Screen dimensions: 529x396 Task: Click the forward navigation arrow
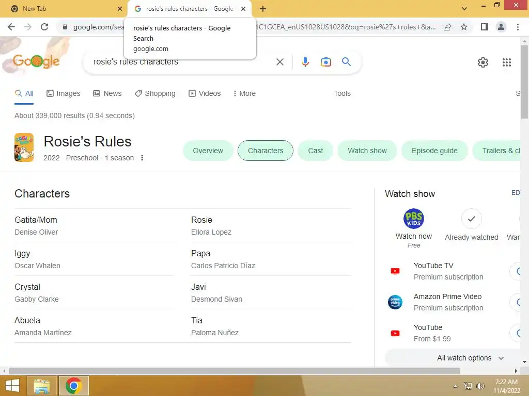point(28,27)
